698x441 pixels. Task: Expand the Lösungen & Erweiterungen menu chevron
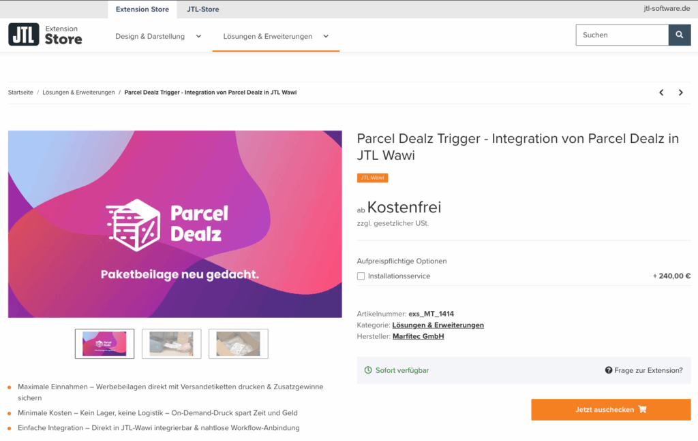point(326,37)
